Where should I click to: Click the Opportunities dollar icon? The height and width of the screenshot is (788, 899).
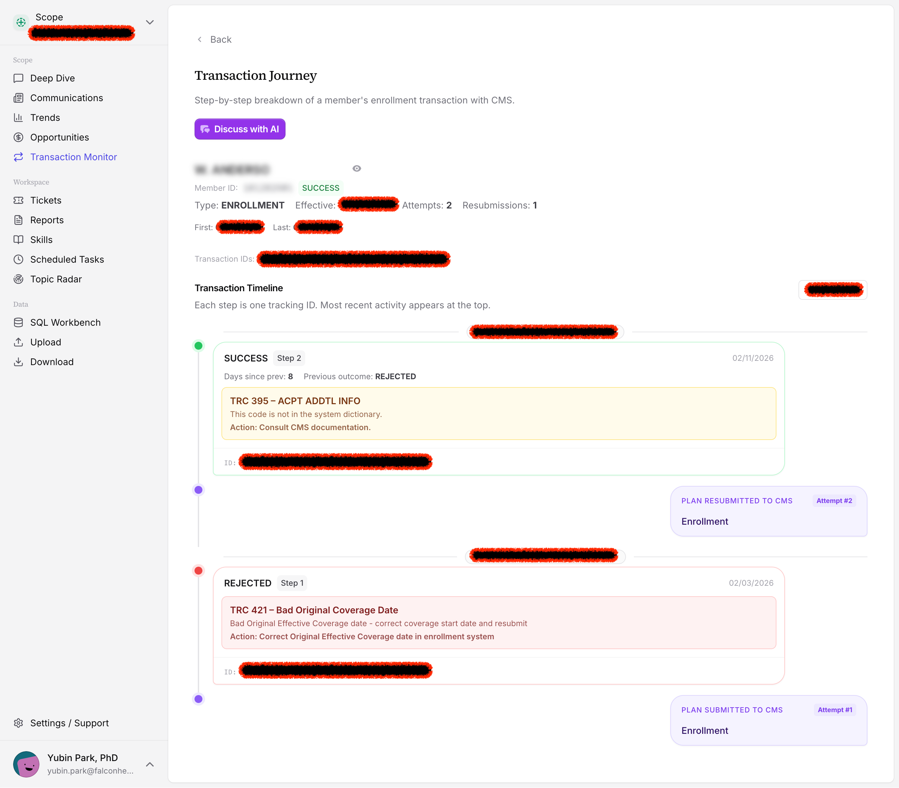(18, 138)
